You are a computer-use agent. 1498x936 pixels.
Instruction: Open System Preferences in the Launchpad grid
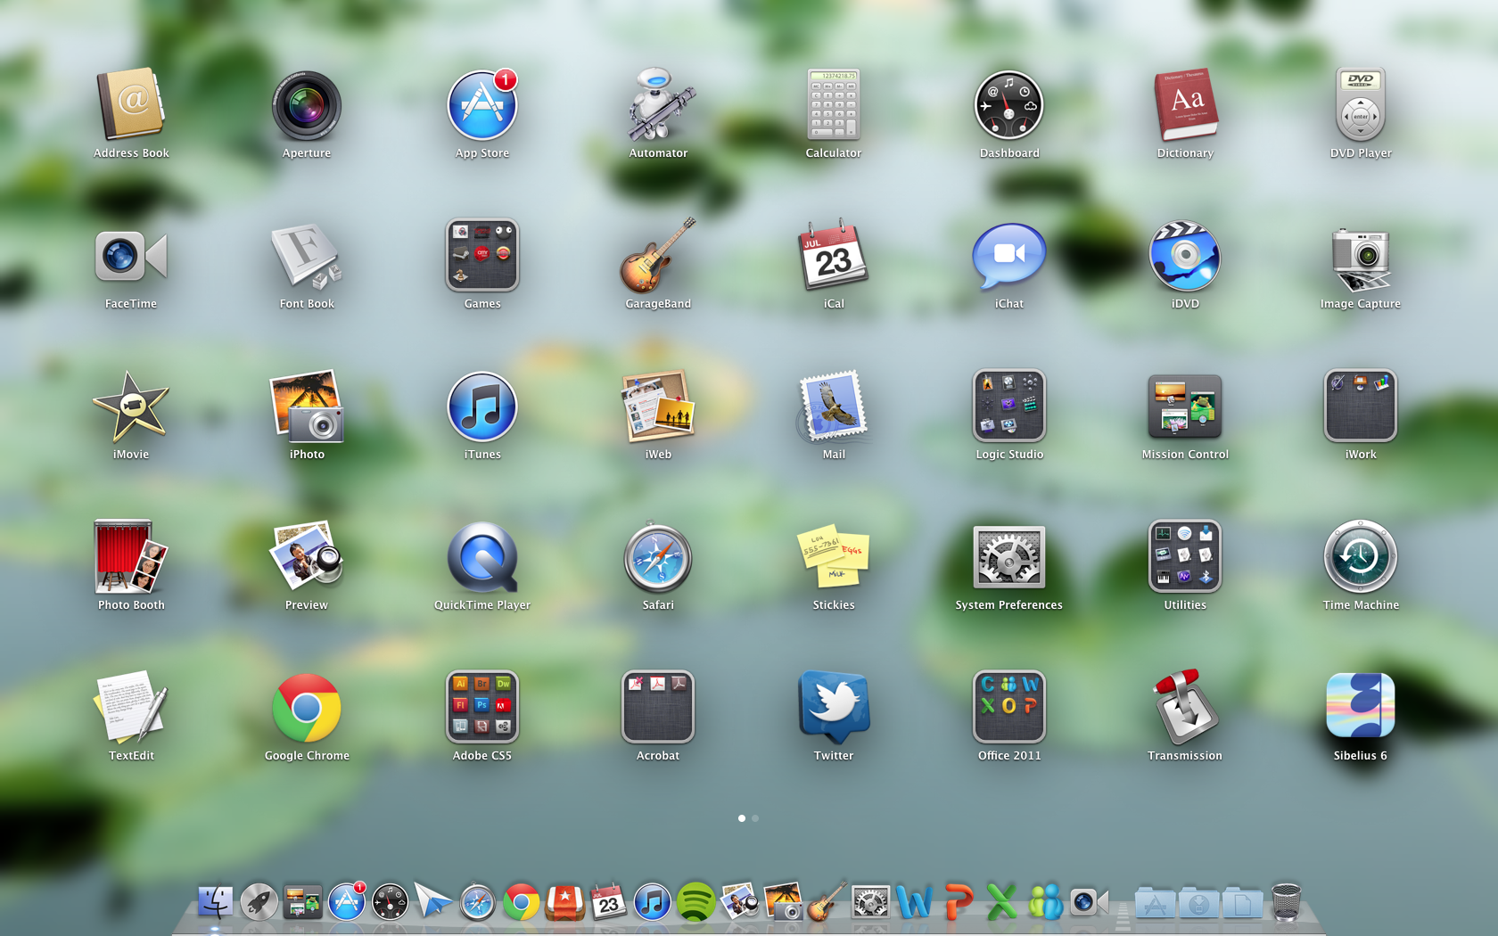(x=1009, y=557)
